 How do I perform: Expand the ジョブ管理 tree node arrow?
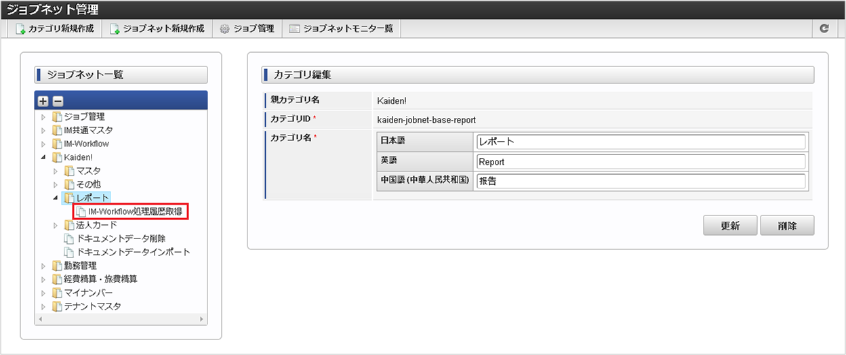[x=44, y=117]
